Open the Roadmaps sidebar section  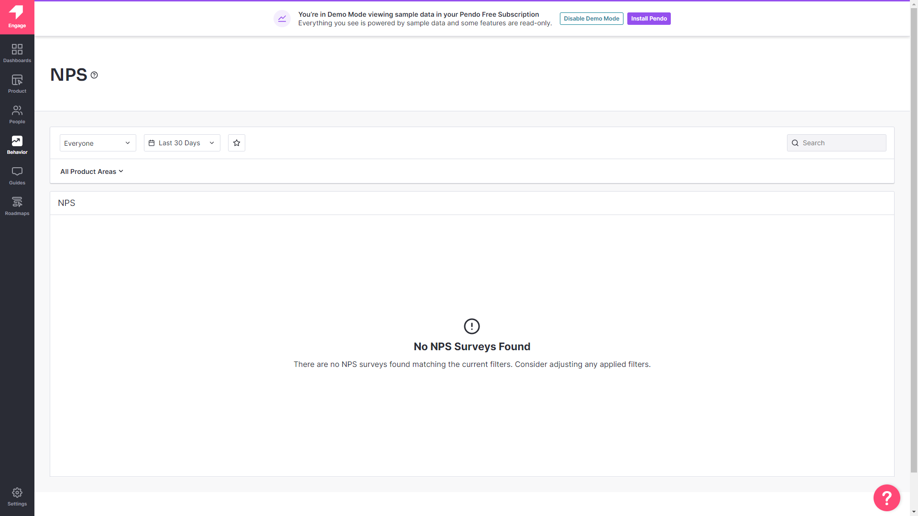tap(17, 205)
